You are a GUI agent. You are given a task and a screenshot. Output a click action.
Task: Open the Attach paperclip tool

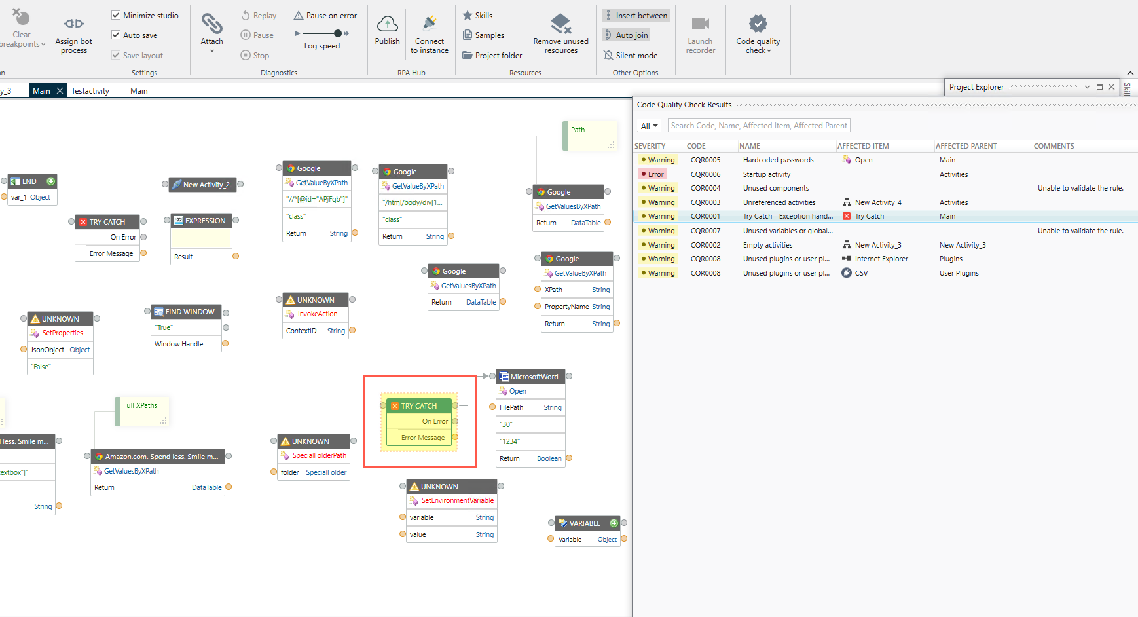211,24
